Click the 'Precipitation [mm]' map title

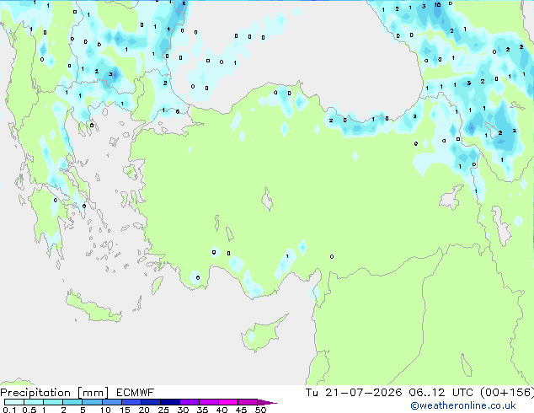point(55,393)
